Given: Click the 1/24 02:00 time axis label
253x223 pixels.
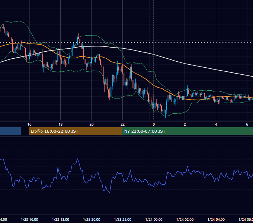Looking at the screenshot, I should (185, 219).
